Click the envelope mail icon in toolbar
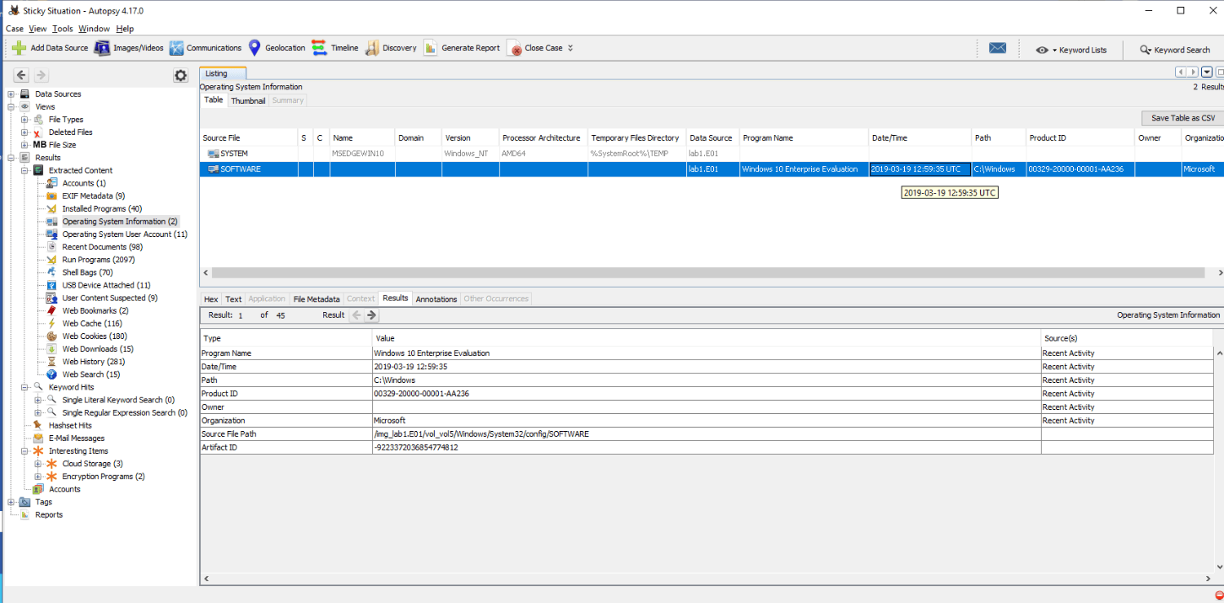1224x603 pixels. 998,48
